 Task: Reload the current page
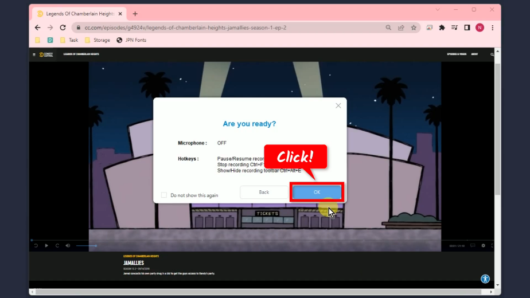(63, 28)
